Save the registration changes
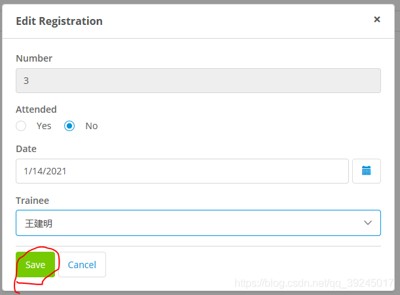The image size is (400, 295). pyautogui.click(x=35, y=265)
